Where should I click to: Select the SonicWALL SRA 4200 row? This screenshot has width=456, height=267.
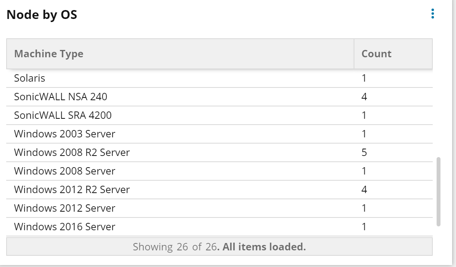point(219,115)
